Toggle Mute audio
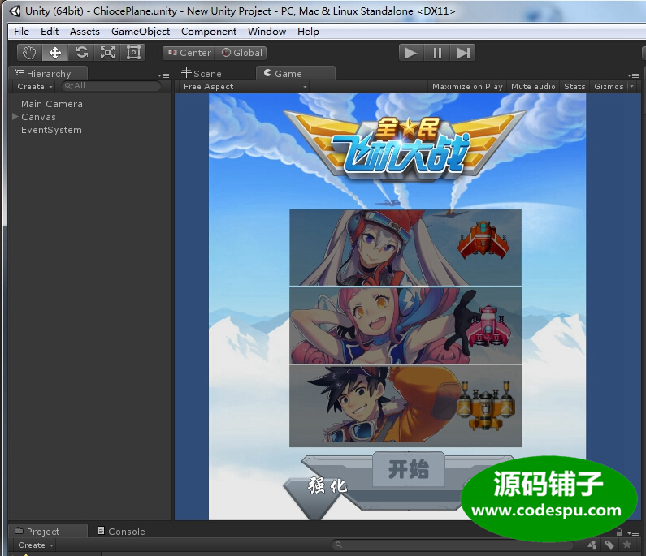This screenshot has height=556, width=646. (533, 86)
